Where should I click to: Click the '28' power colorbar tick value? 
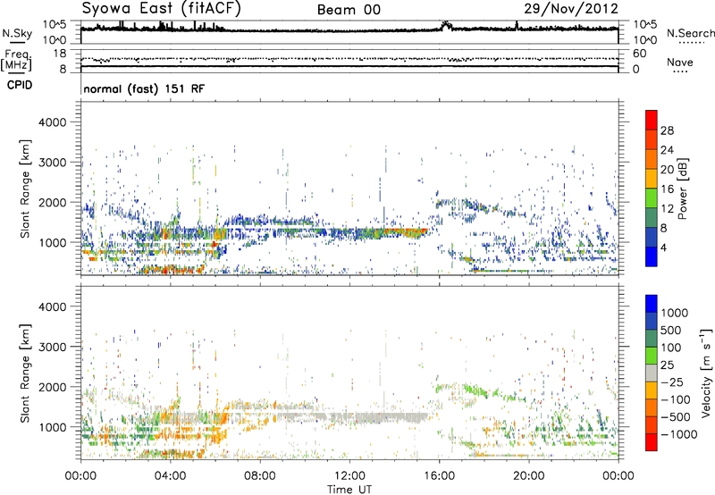[x=667, y=130]
